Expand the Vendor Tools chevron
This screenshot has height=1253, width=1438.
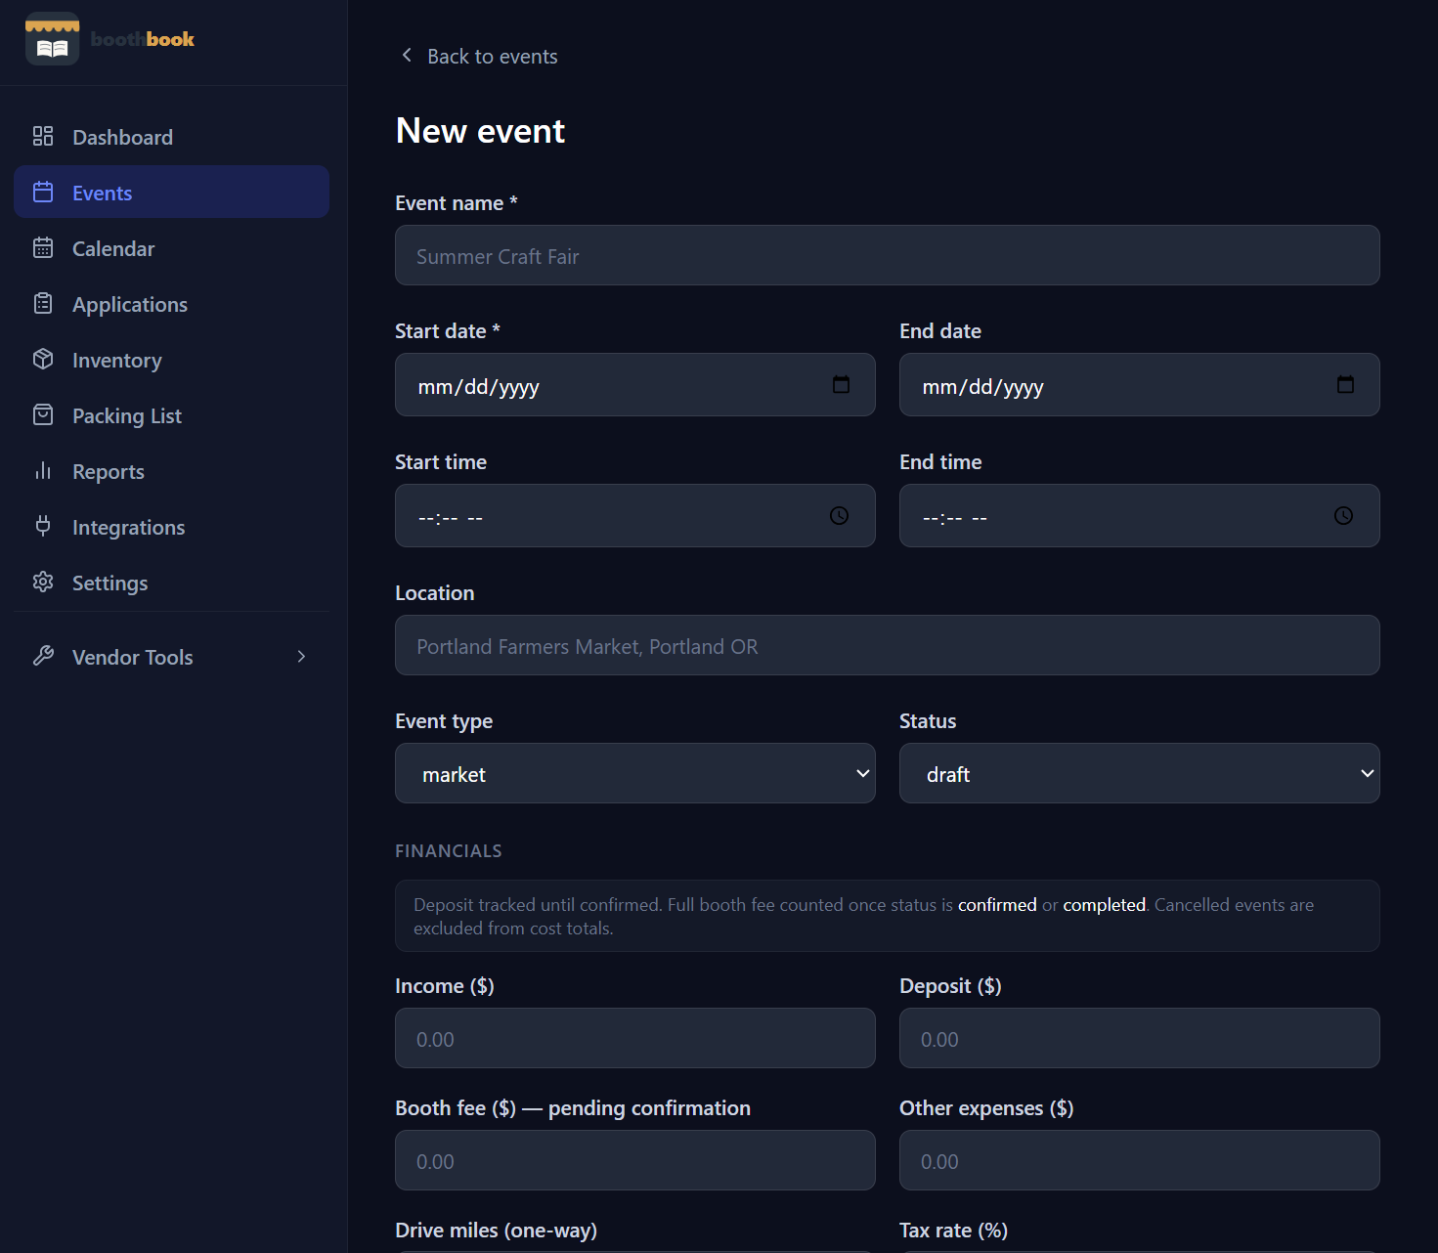(301, 656)
